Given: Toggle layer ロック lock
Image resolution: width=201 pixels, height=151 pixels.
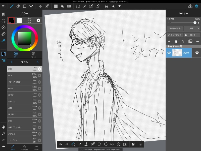Looking at the screenshot, I should 192,35.
